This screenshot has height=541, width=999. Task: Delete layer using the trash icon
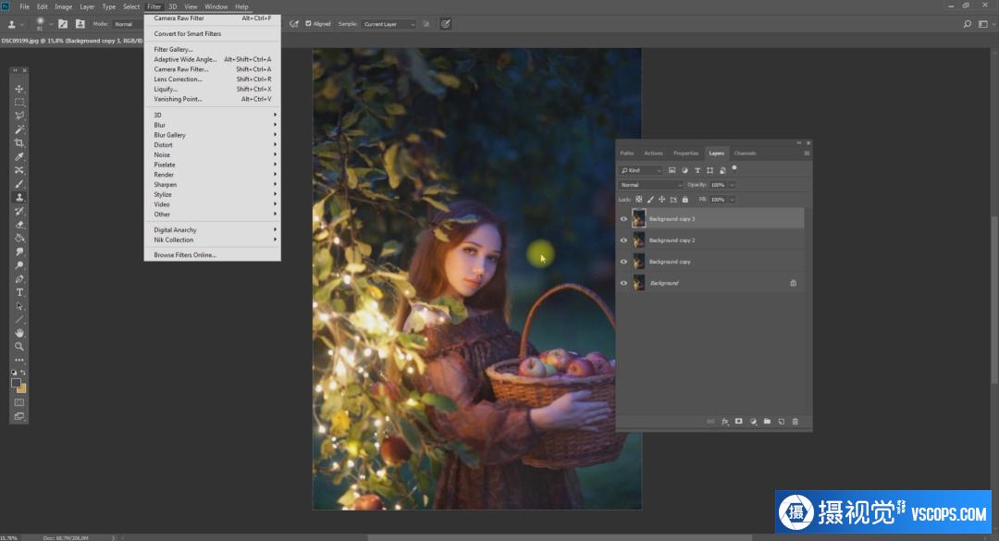coord(795,422)
